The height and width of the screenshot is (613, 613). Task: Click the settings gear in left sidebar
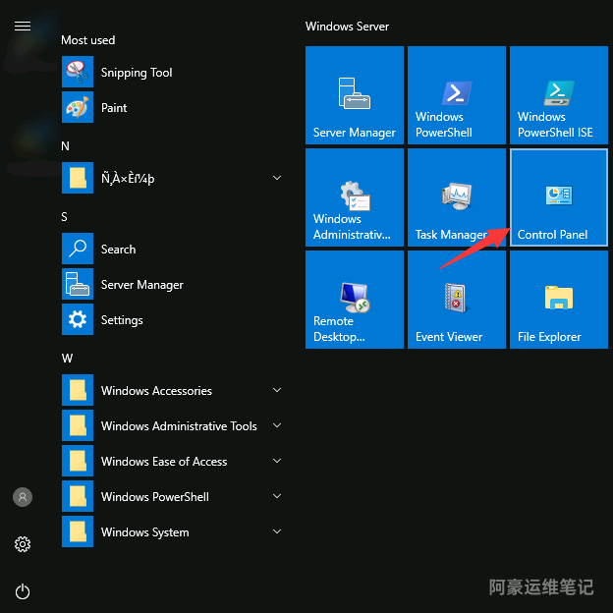click(23, 544)
